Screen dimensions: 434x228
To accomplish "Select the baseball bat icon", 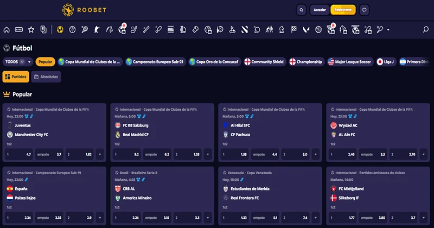I will 146,30.
